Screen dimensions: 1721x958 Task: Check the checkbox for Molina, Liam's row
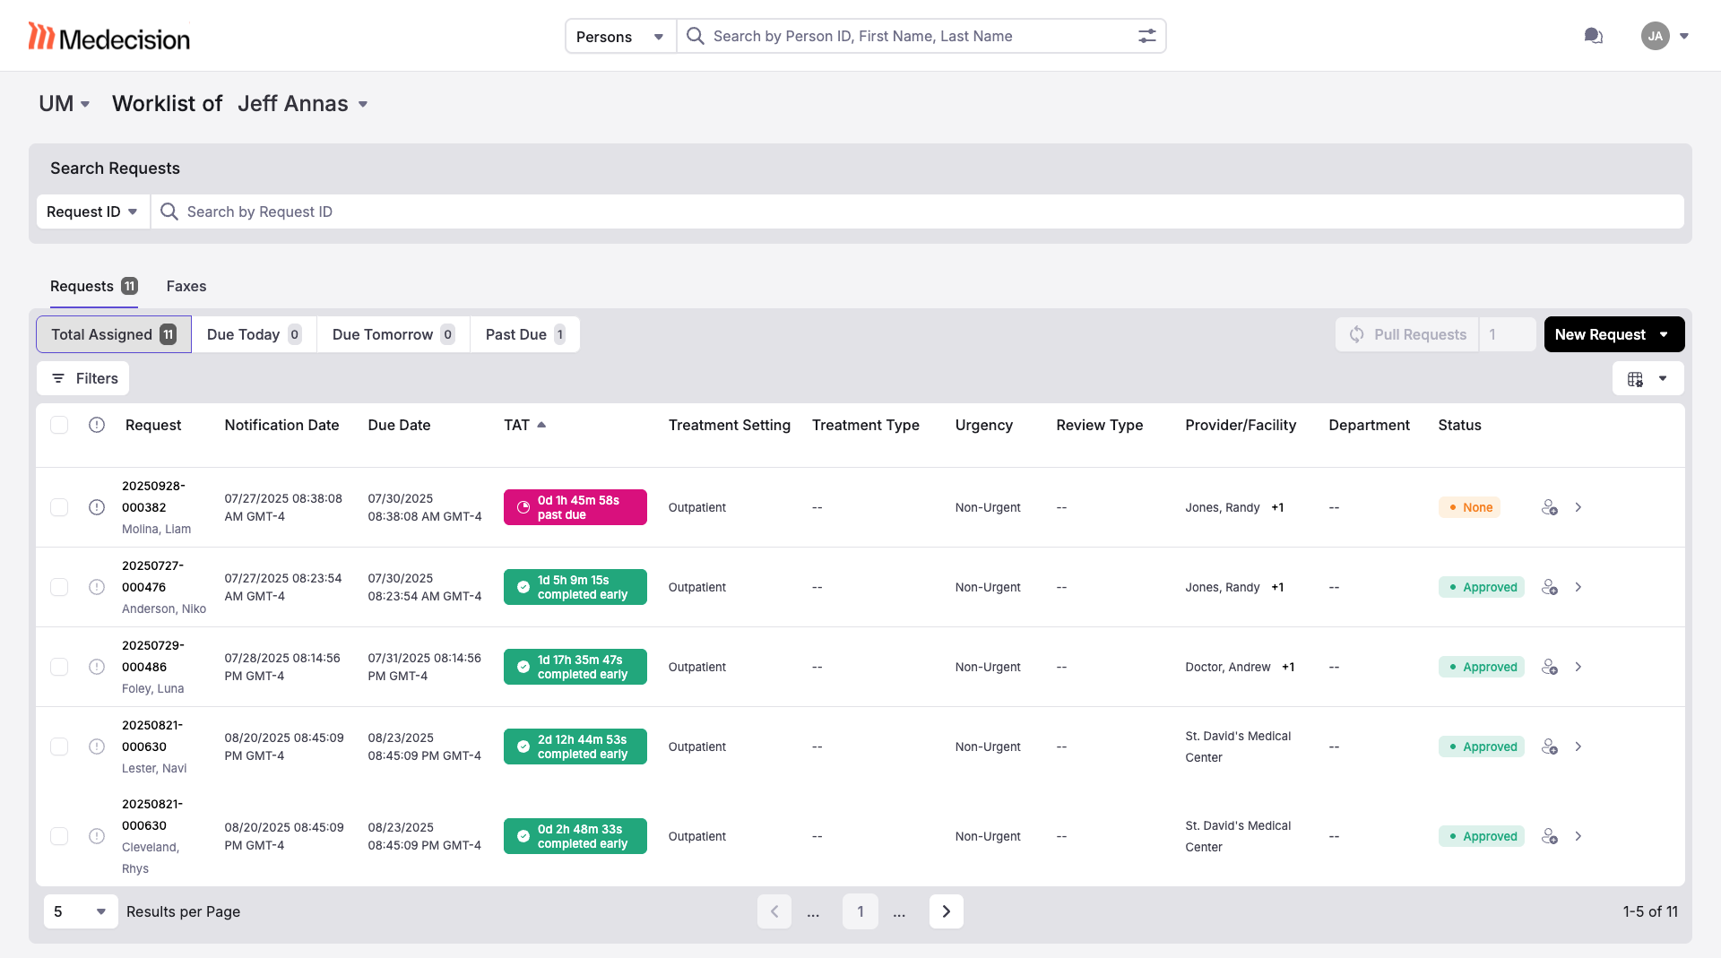59,507
